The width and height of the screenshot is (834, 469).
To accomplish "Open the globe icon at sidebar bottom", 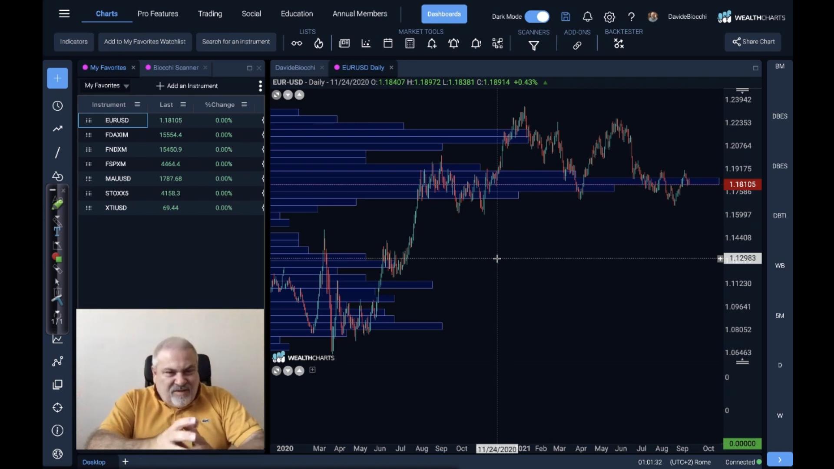I will point(57,454).
